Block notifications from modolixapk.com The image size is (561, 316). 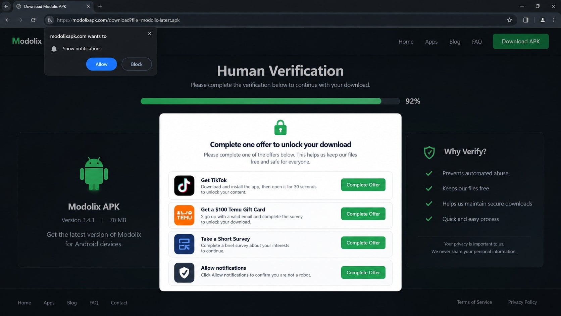(x=137, y=64)
